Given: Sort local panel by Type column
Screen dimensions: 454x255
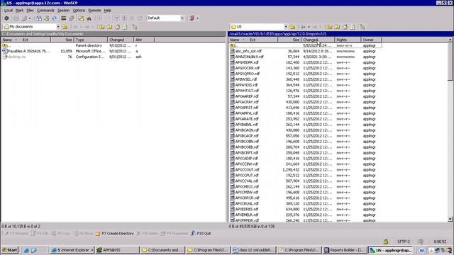Looking at the screenshot, I should point(91,40).
